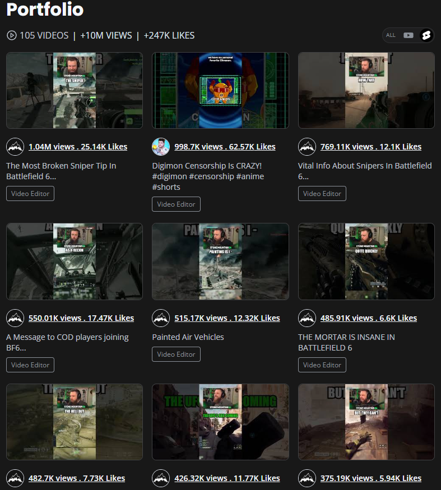Open the Digimon Censorship video thumbnail
441x490 pixels.
pos(220,90)
